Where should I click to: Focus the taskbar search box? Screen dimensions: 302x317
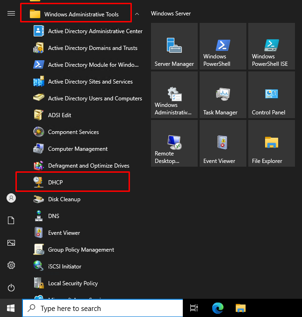point(103,308)
